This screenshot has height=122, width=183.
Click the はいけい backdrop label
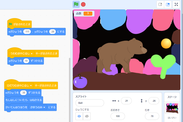coord(172,118)
